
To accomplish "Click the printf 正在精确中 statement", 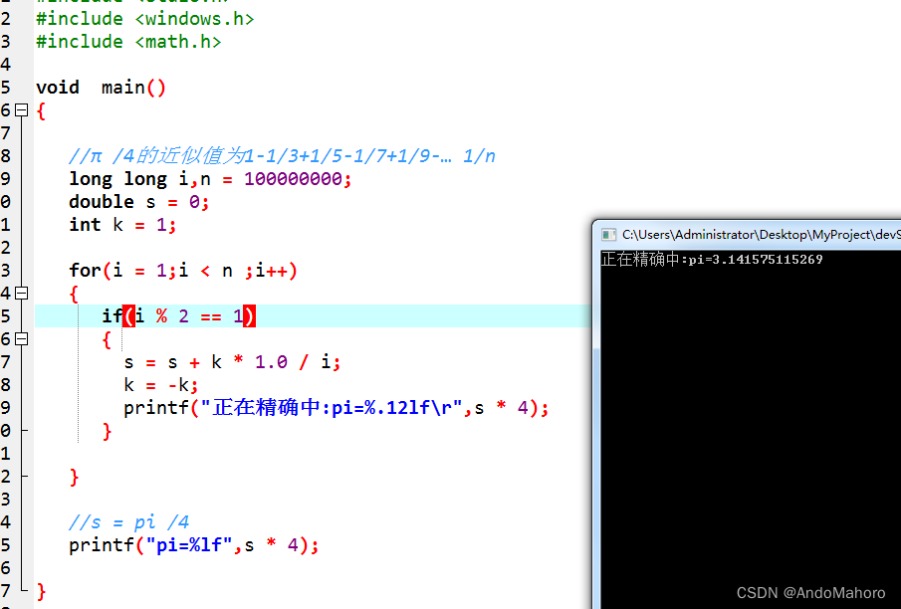I will click(337, 408).
